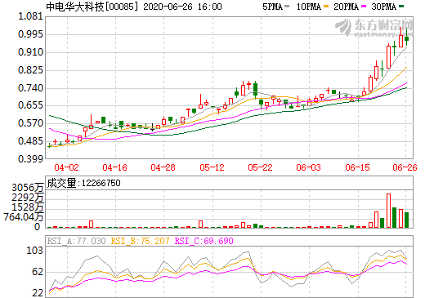Click the 06-26 date label
Image resolution: width=425 pixels, height=298 pixels.
point(405,167)
